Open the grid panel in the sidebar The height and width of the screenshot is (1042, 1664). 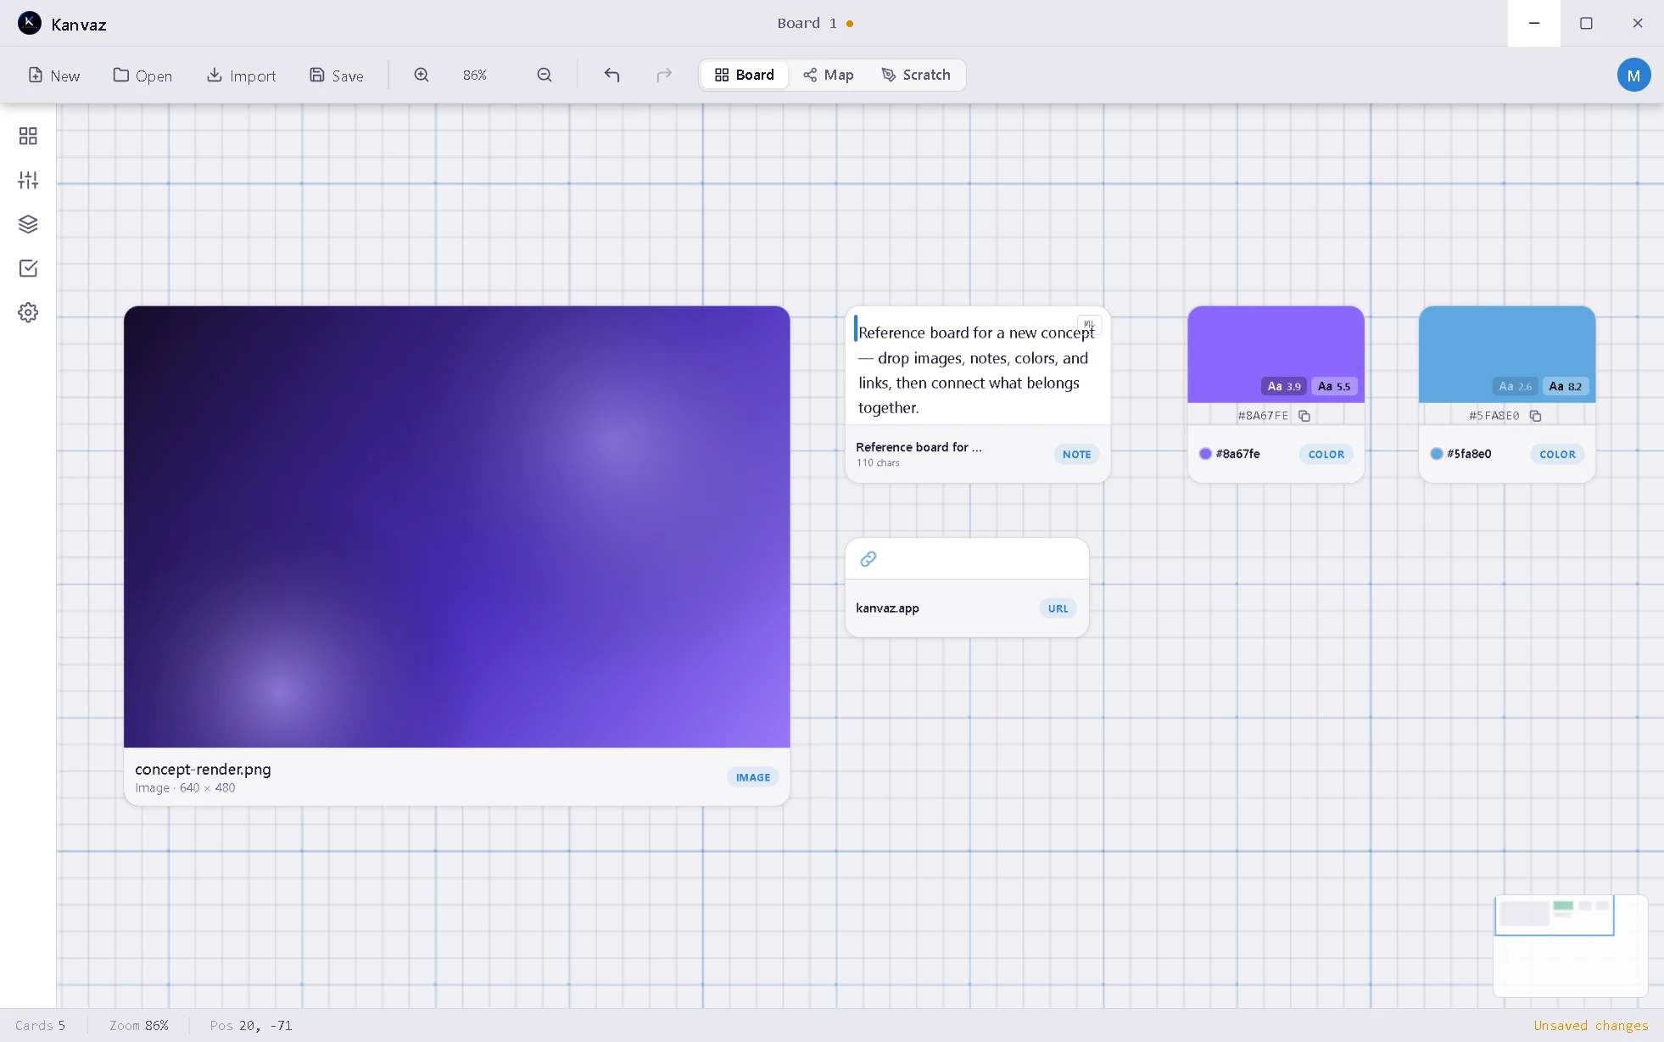[28, 136]
